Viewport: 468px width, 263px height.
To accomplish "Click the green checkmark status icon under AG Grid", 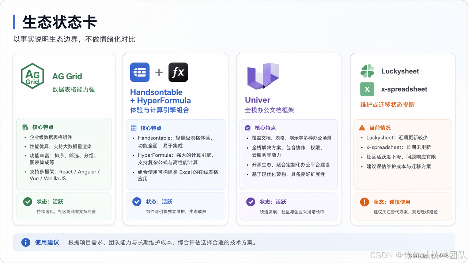I will (x=27, y=202).
